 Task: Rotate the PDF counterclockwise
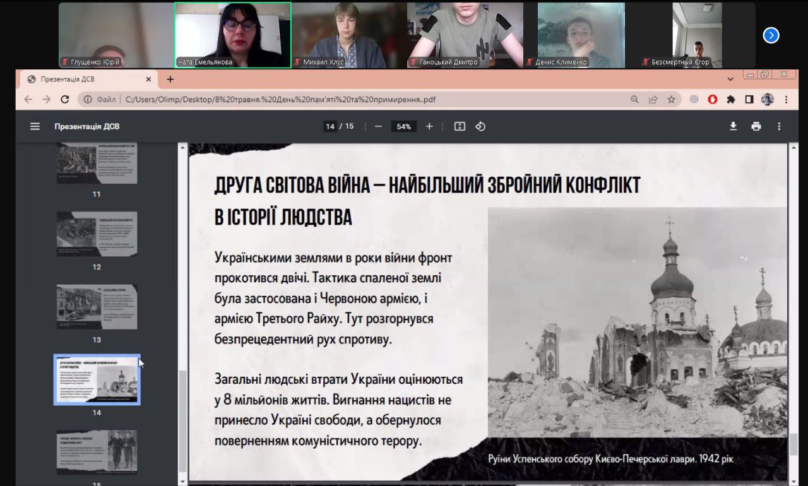(x=480, y=126)
